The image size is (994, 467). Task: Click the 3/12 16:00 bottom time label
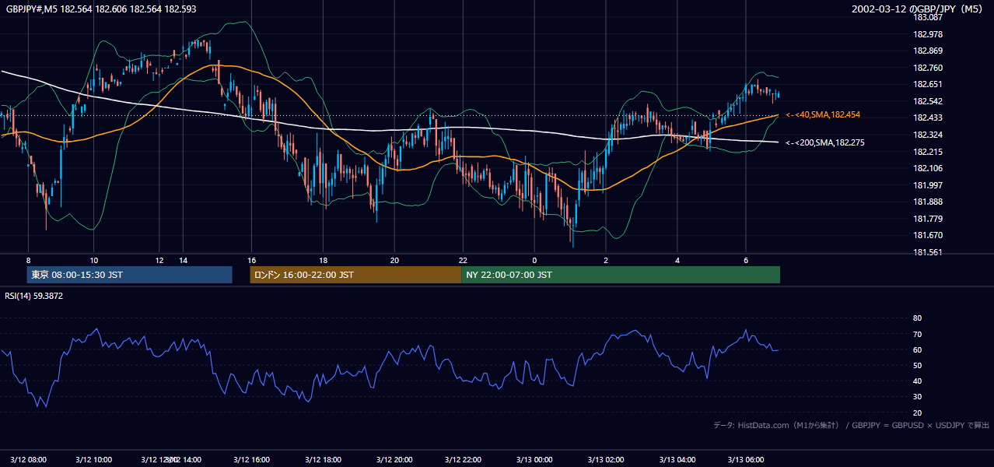pyautogui.click(x=251, y=459)
